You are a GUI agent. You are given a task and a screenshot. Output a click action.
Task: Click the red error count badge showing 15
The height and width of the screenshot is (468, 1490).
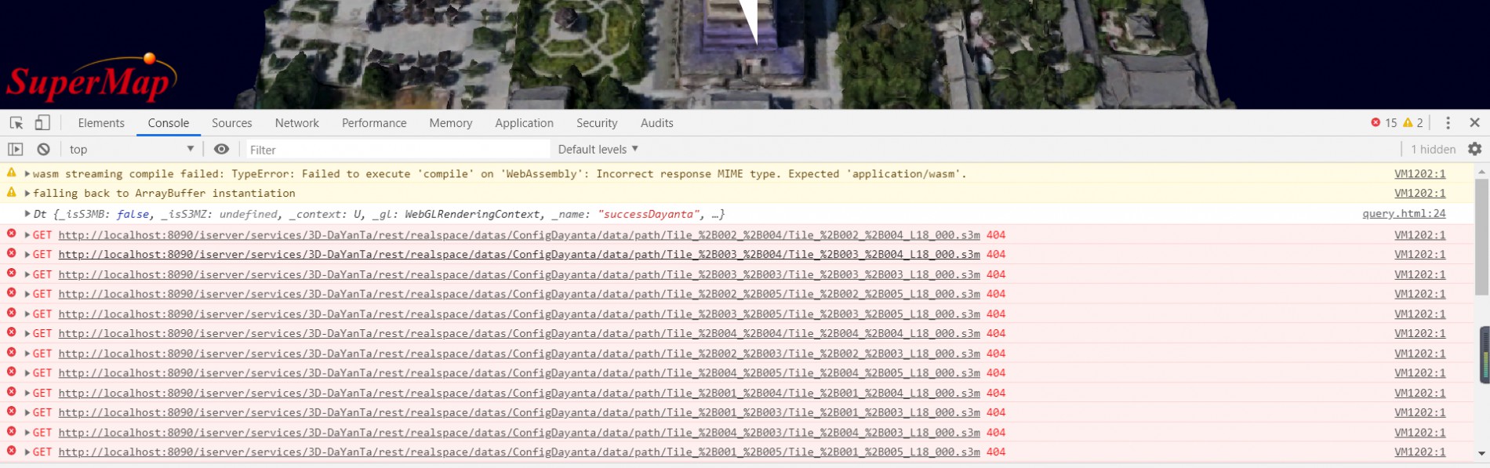click(x=1384, y=123)
